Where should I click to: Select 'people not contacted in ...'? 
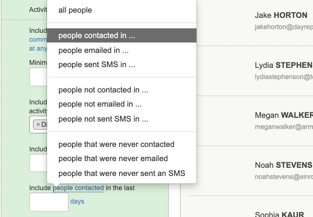[x=103, y=90]
